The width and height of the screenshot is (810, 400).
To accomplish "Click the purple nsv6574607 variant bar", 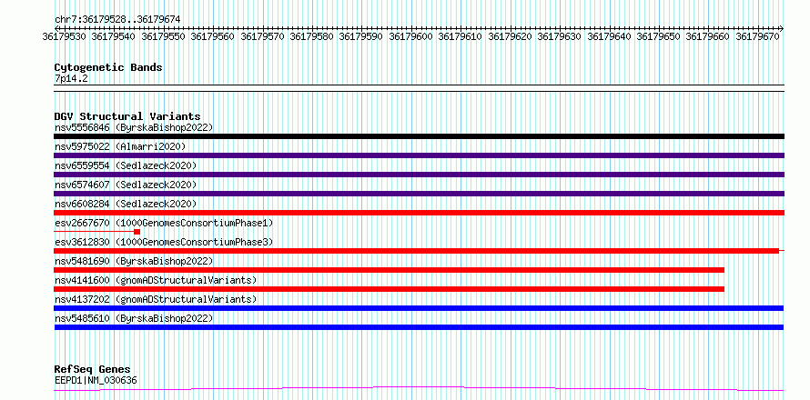I will coord(419,194).
